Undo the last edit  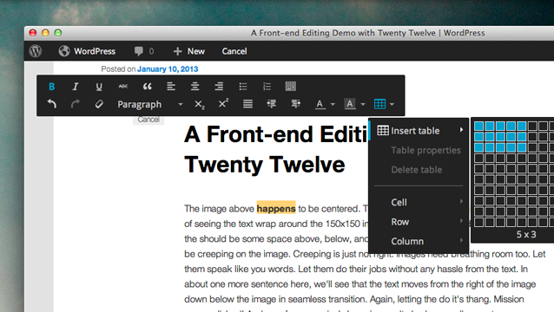[x=51, y=104]
